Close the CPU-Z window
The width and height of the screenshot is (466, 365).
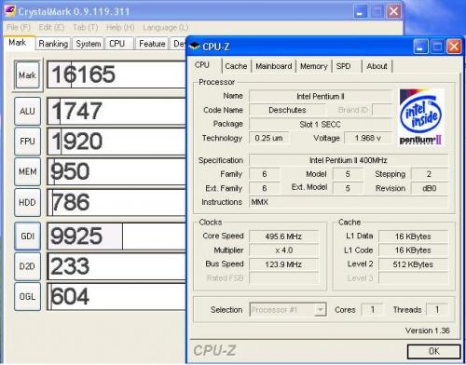(x=454, y=47)
